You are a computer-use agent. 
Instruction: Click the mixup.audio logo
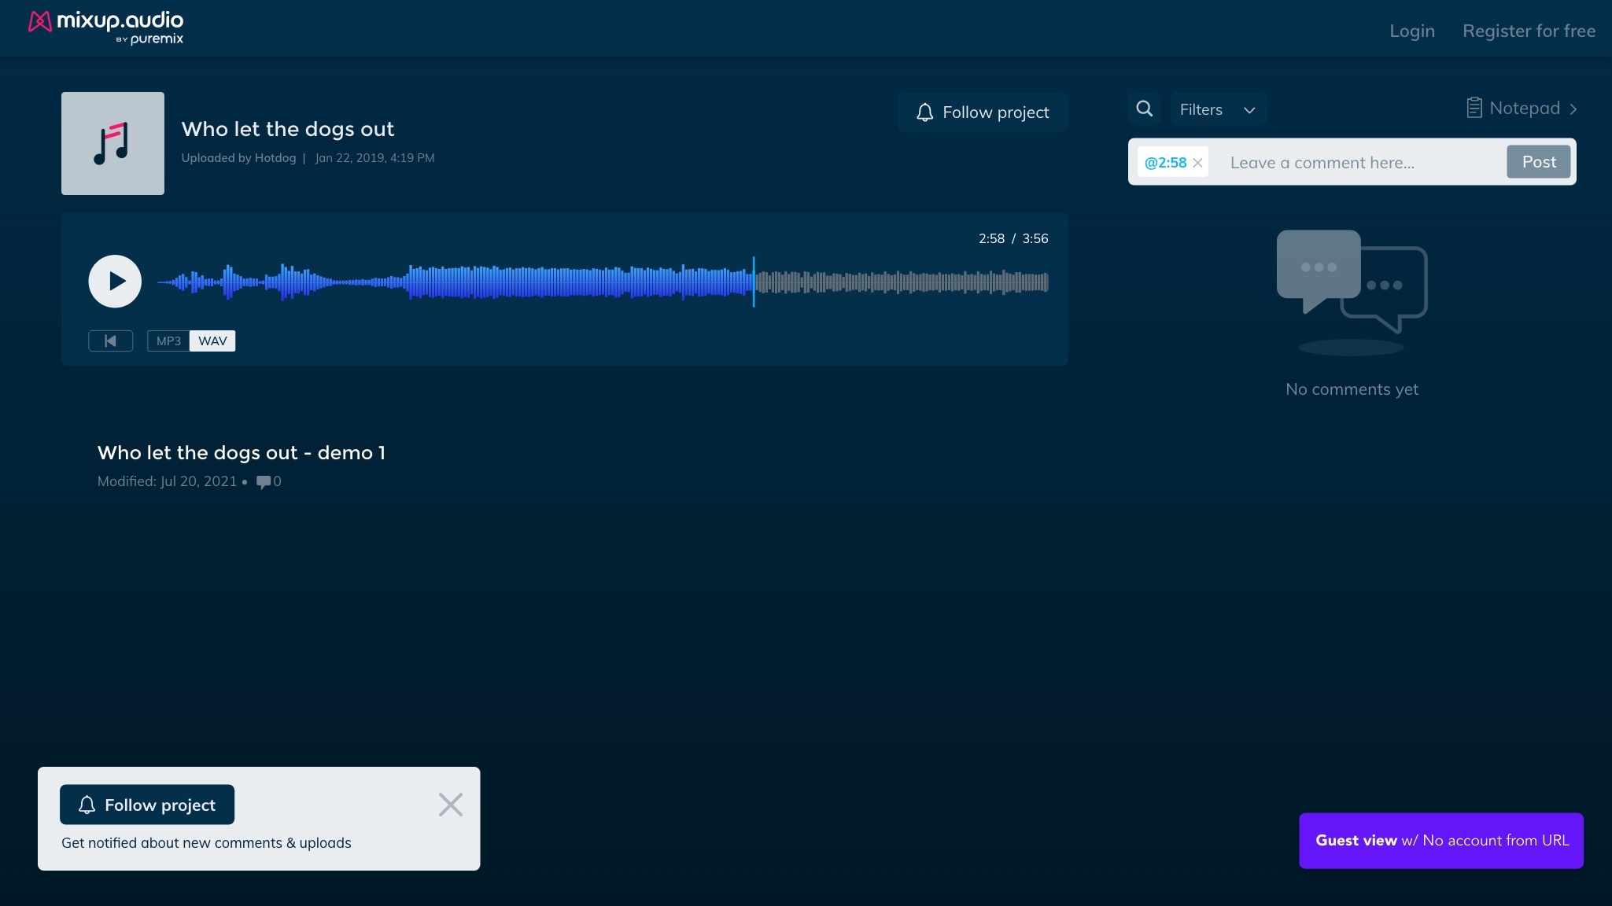(x=105, y=28)
